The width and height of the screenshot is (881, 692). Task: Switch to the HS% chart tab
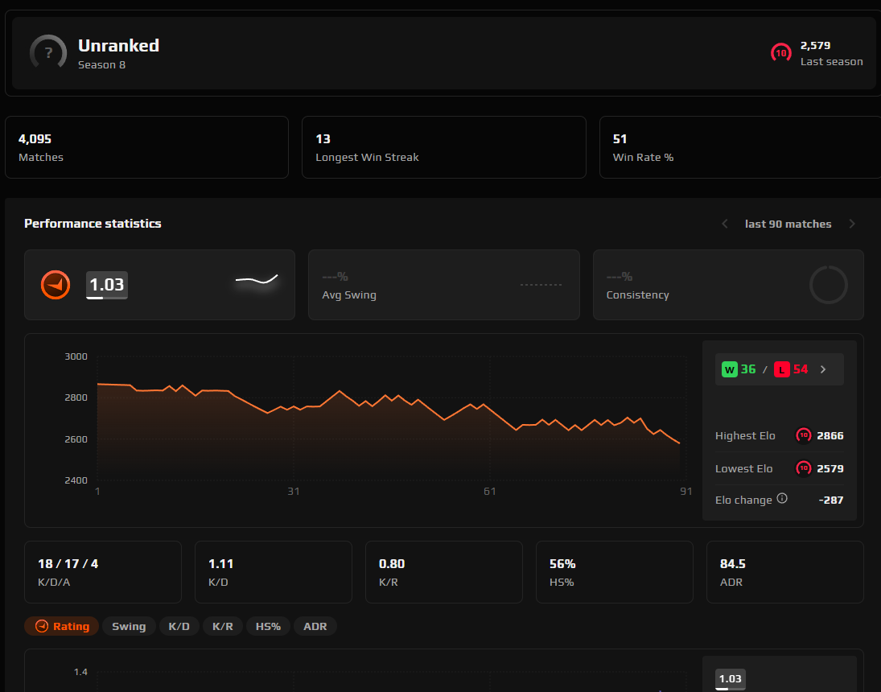[268, 626]
